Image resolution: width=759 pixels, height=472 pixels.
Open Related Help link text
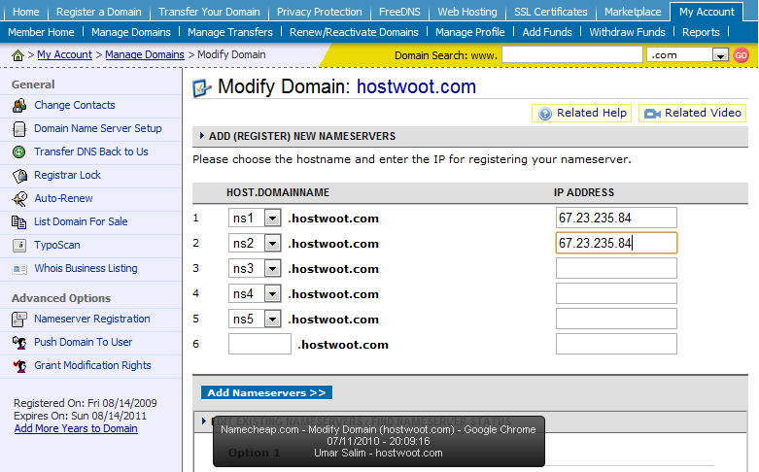[592, 113]
